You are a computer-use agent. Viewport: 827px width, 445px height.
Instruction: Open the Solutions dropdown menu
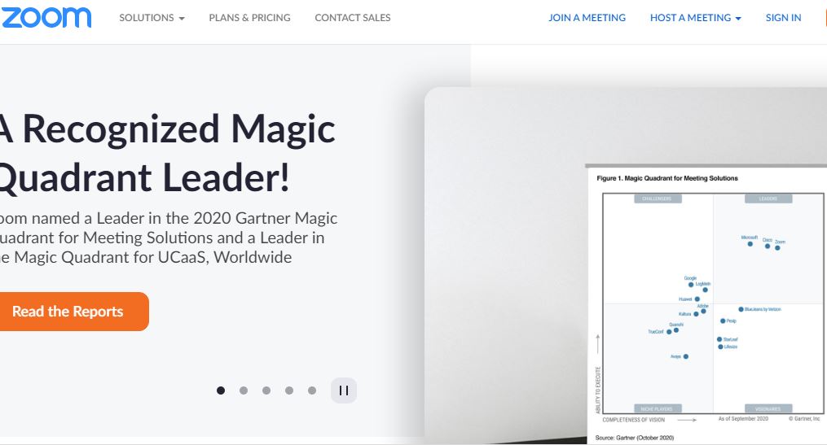[152, 18]
